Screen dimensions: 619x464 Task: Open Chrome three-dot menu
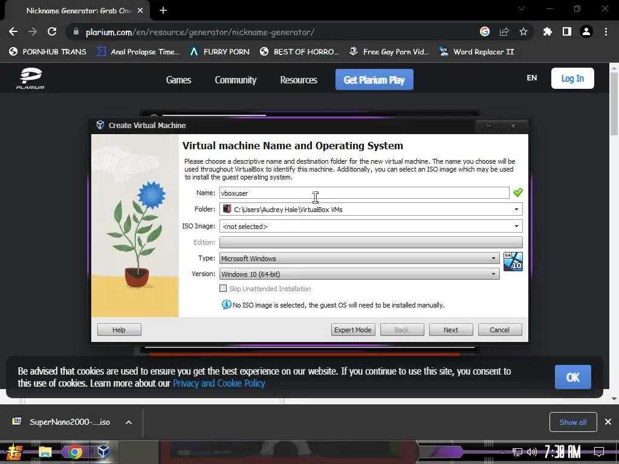click(x=606, y=31)
